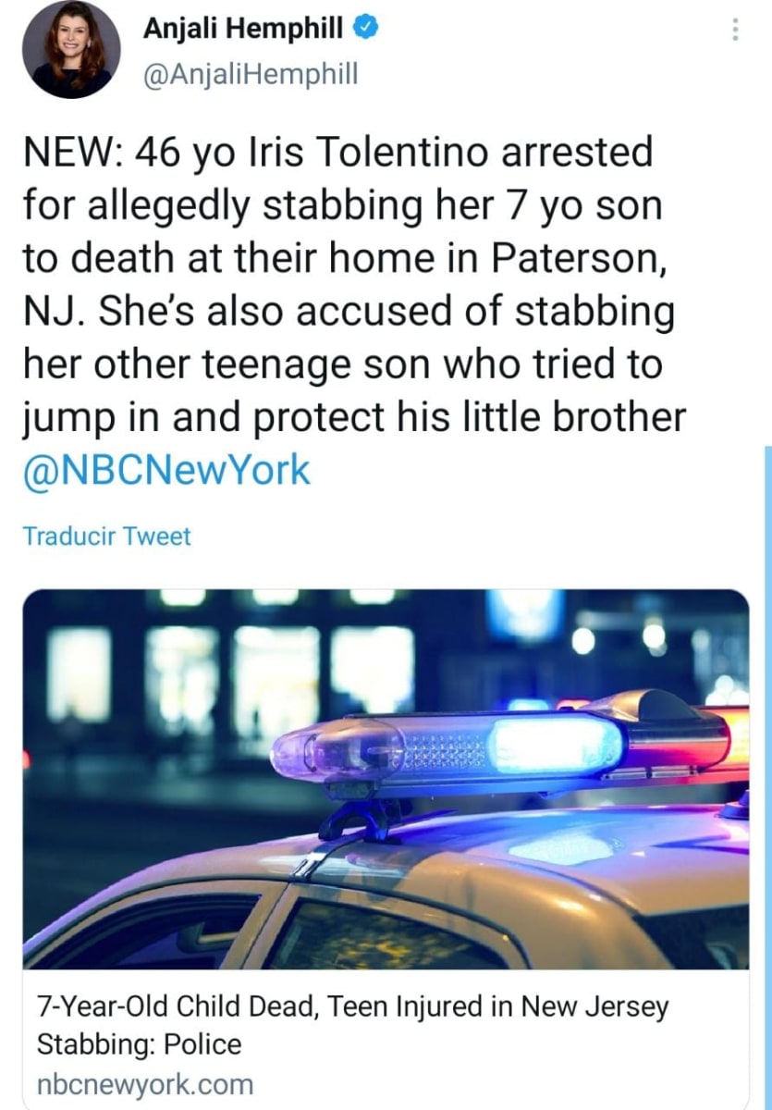Click the name Iris Tolentino in tweet

click(373, 152)
